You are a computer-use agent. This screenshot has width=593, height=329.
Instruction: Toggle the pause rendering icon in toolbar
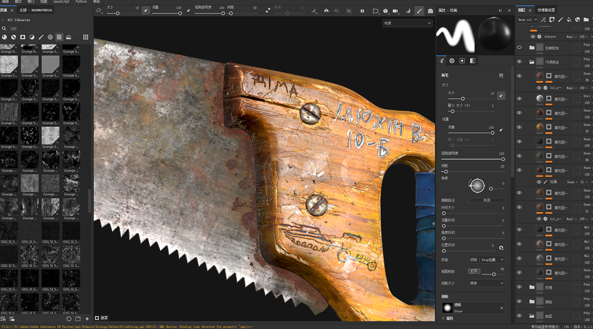[x=362, y=11]
